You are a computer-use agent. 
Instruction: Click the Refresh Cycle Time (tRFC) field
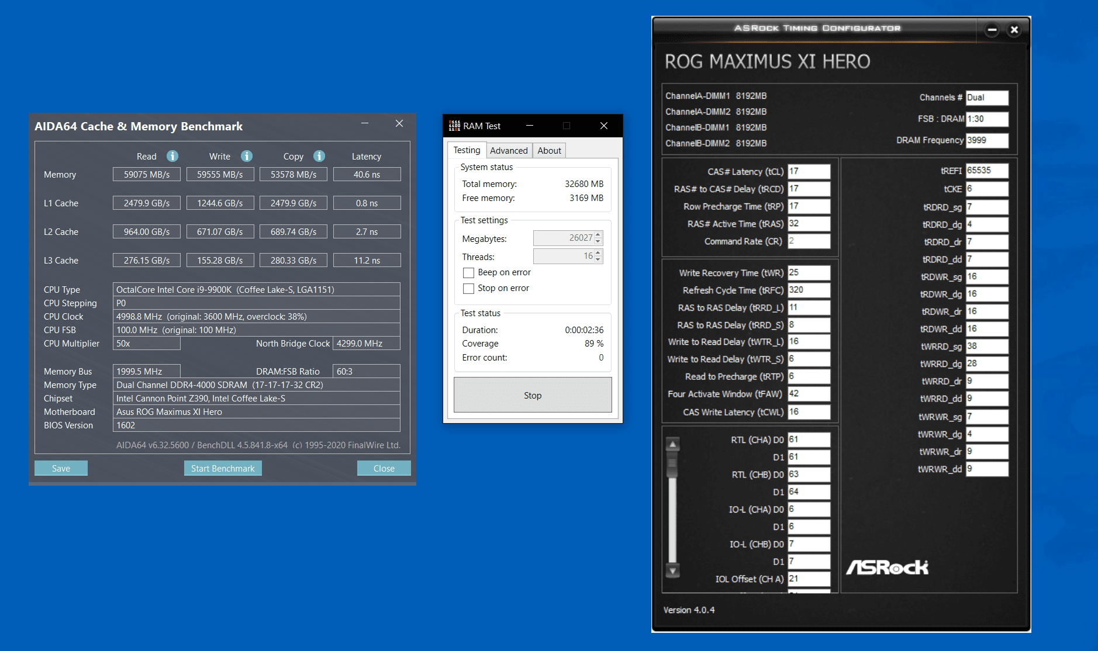pyautogui.click(x=809, y=290)
